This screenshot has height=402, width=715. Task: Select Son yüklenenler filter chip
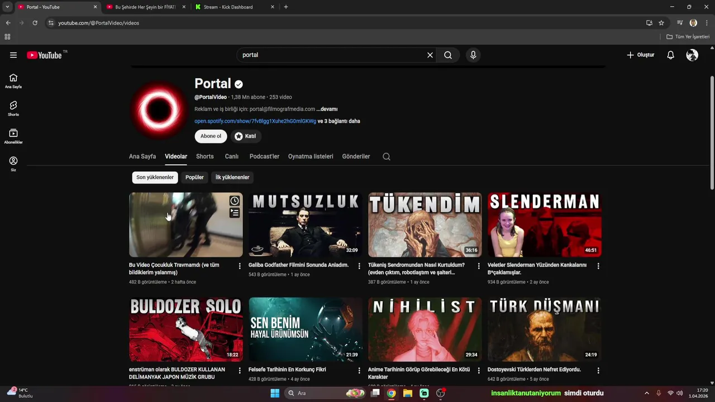tap(155, 178)
